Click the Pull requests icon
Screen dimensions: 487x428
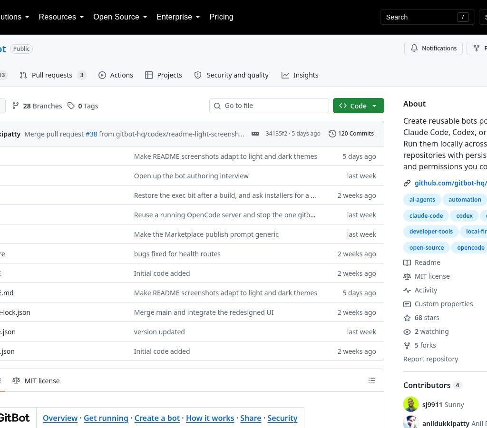tap(23, 75)
